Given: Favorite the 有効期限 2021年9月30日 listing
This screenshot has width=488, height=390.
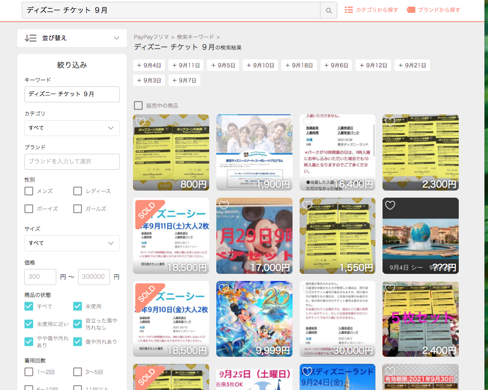Looking at the screenshot, I should pos(390,371).
